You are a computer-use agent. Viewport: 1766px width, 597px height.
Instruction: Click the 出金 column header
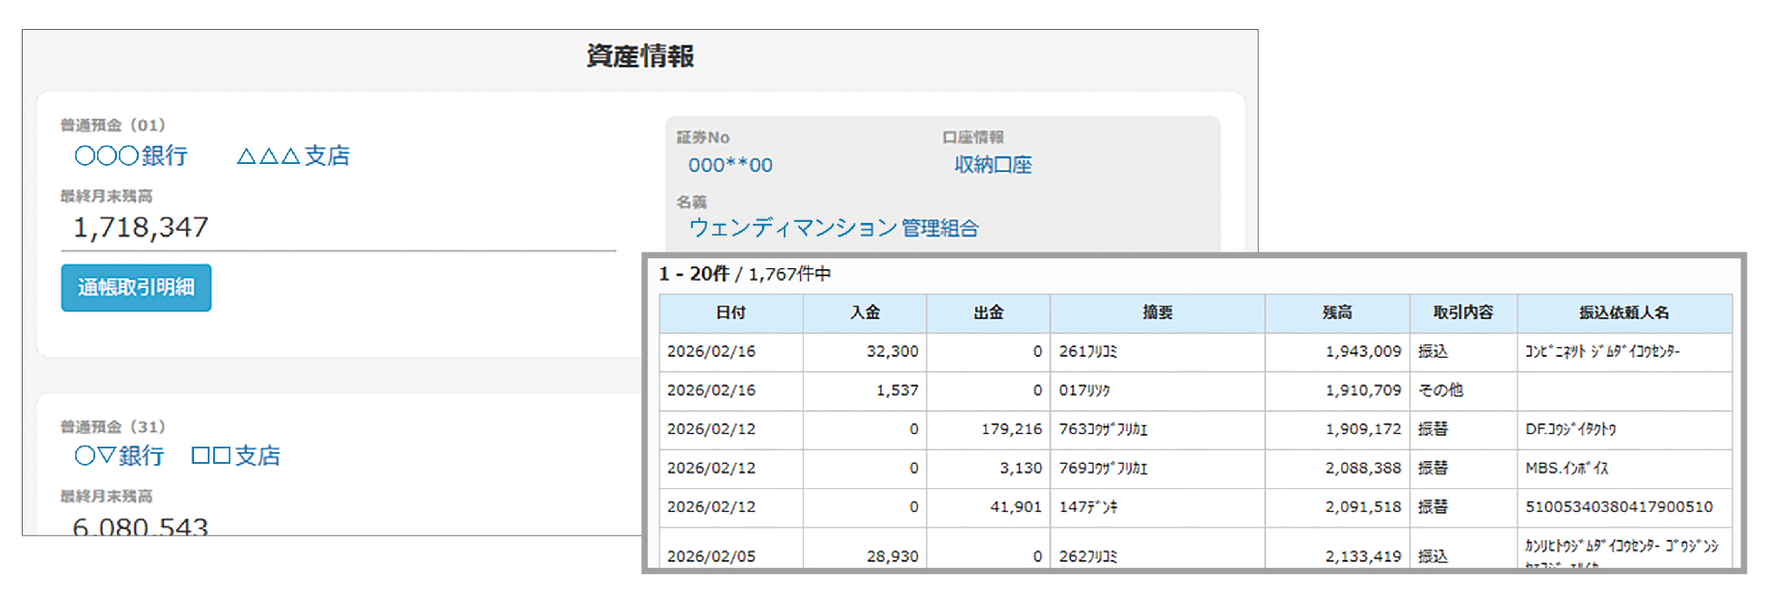pyautogui.click(x=988, y=313)
